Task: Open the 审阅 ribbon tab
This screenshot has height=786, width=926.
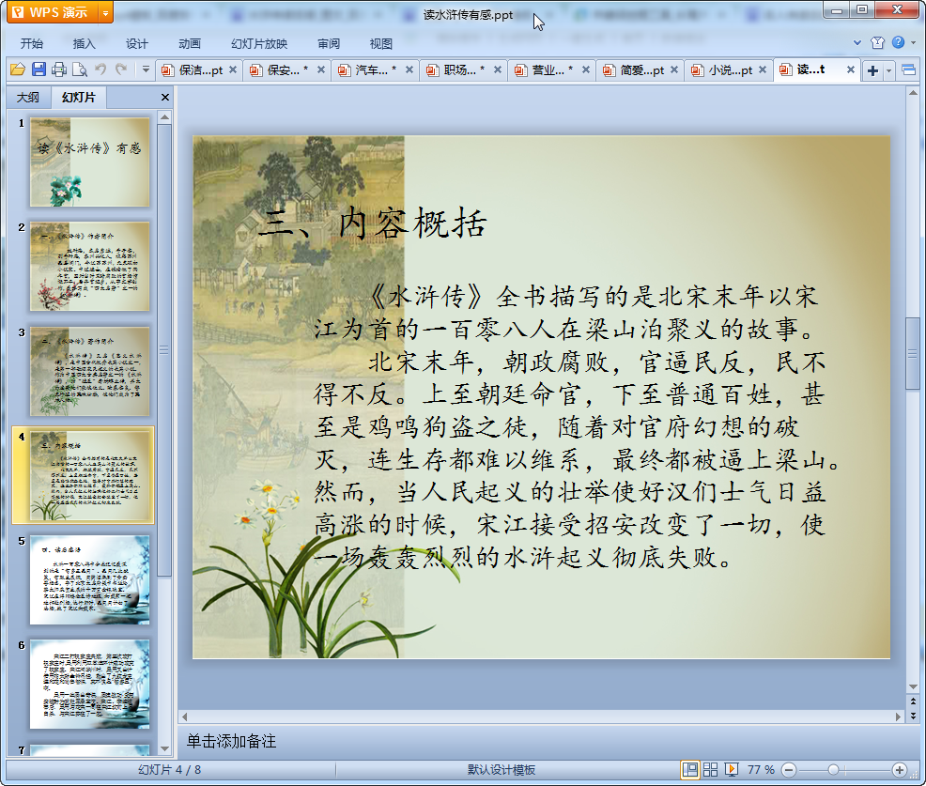Action: [x=329, y=44]
